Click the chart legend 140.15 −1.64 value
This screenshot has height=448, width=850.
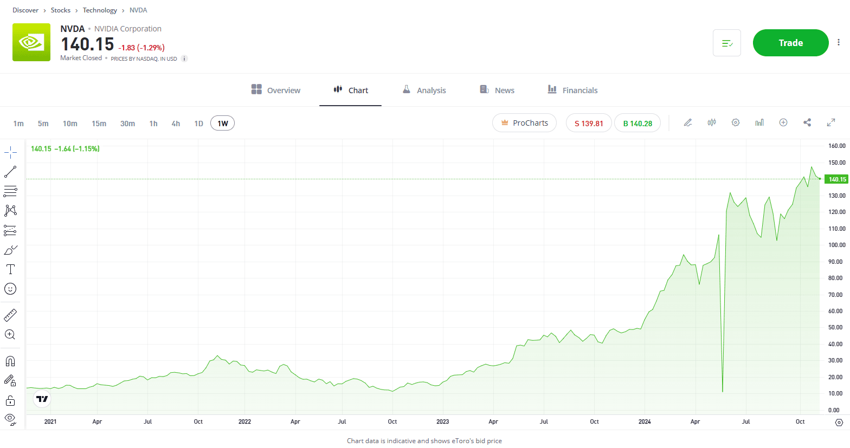[x=65, y=148]
